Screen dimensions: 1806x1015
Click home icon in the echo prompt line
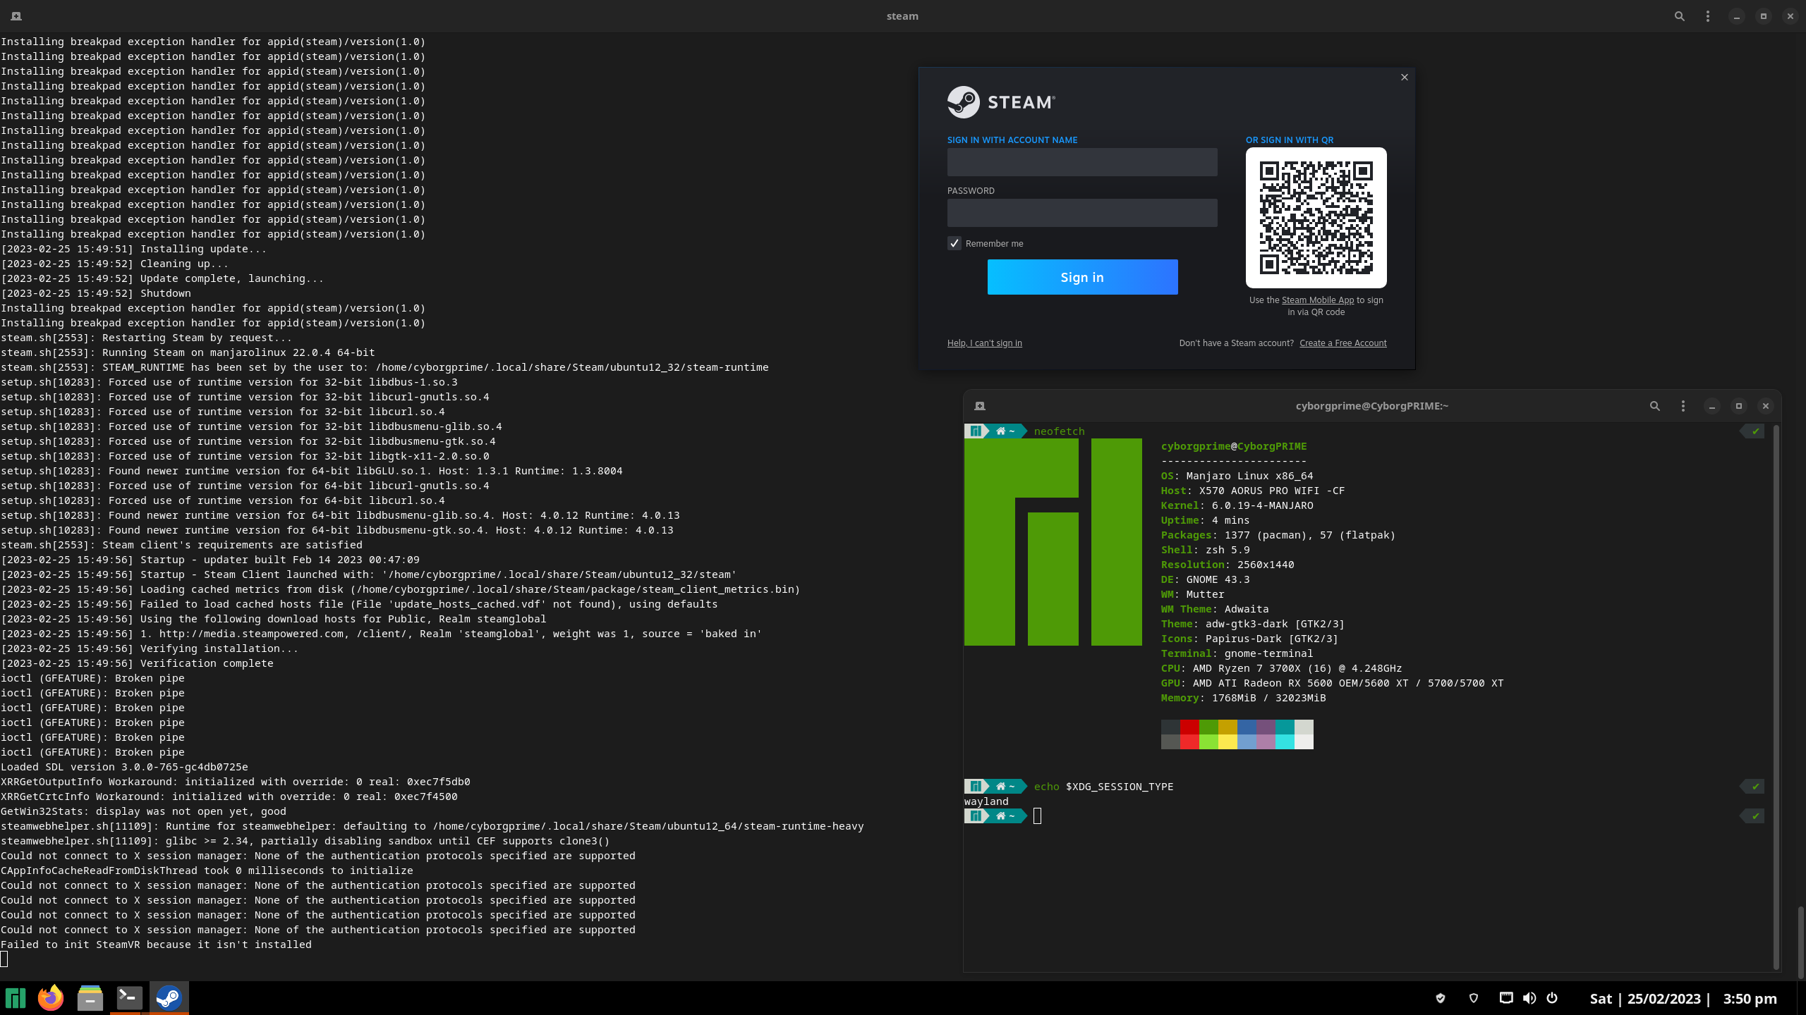(x=1000, y=787)
